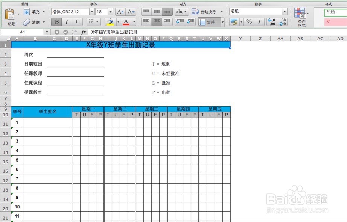347x222 pixels.
Task: Click the Clear (清除) eraser icon
Action: point(27,22)
